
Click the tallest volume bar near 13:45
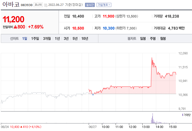tap(153, 118)
